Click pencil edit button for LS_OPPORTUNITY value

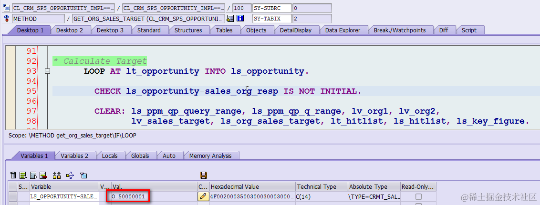[x=203, y=196]
